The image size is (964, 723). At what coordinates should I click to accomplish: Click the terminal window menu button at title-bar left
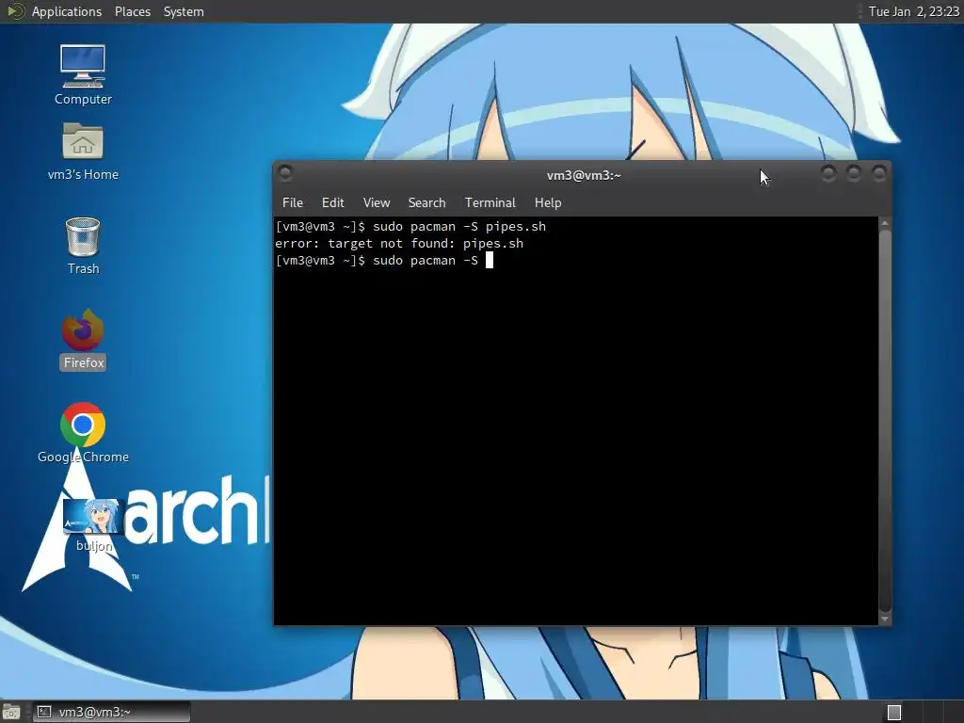coord(284,173)
